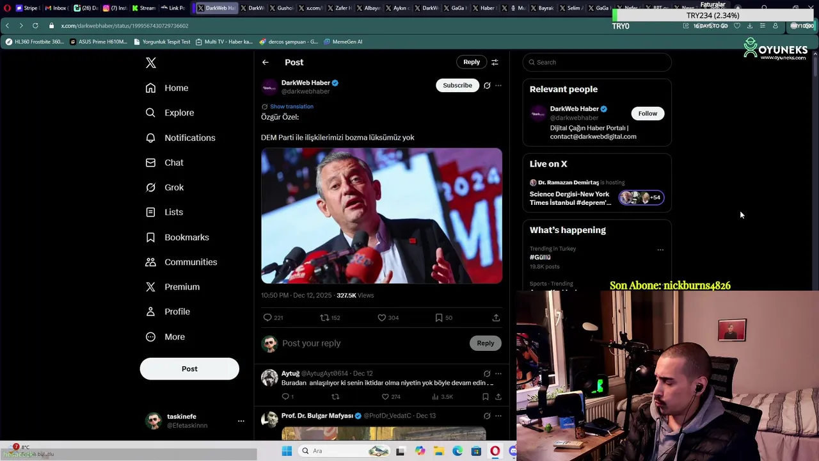The height and width of the screenshot is (461, 819).
Task: Click contact@darkwebdigital.com link
Action: coord(593,136)
